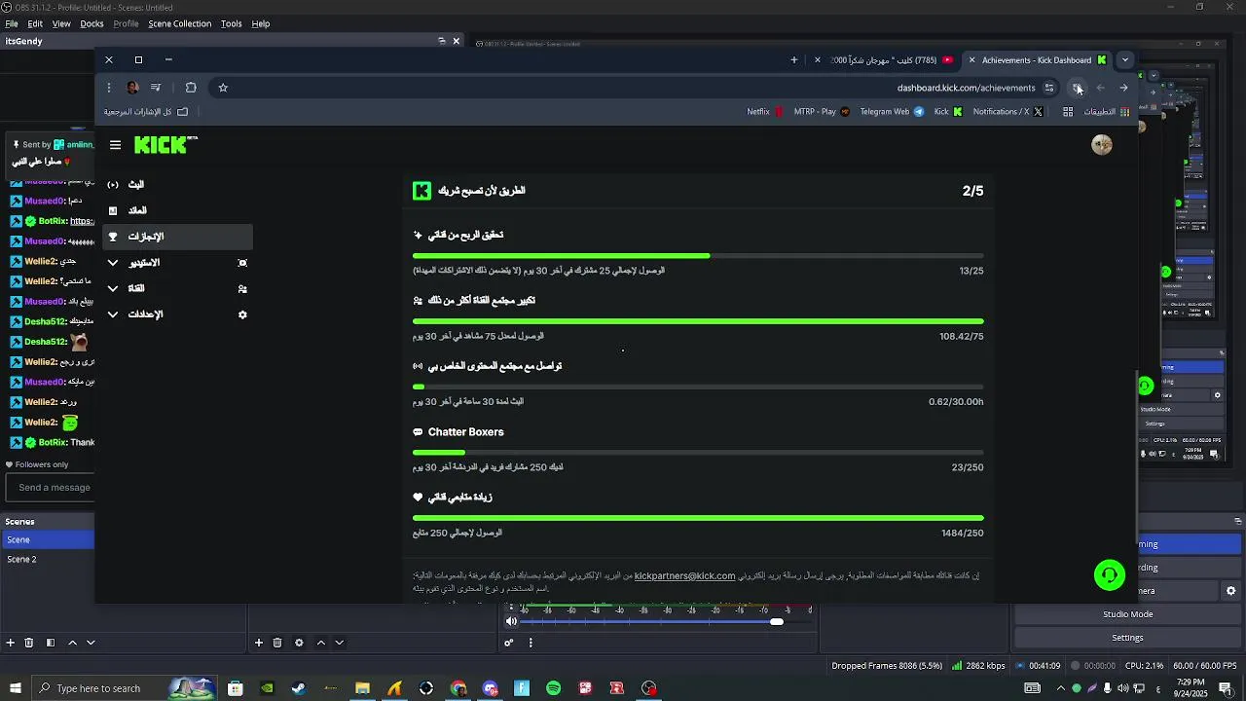Open the MTRP - Play bookmark

822,112
